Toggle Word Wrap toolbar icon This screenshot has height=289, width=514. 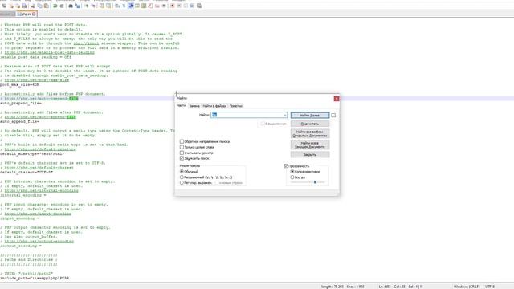click(x=117, y=6)
